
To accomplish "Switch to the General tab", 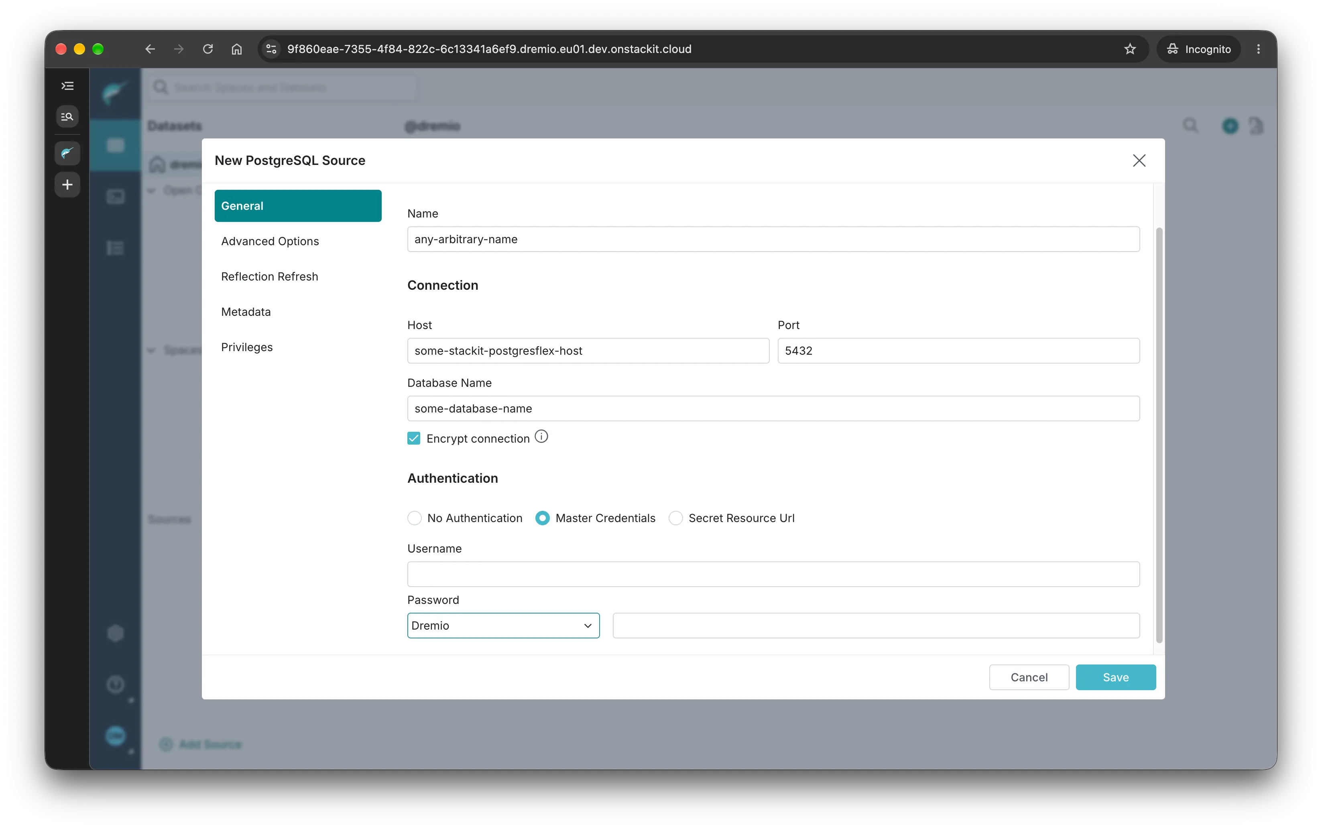I will [298, 205].
